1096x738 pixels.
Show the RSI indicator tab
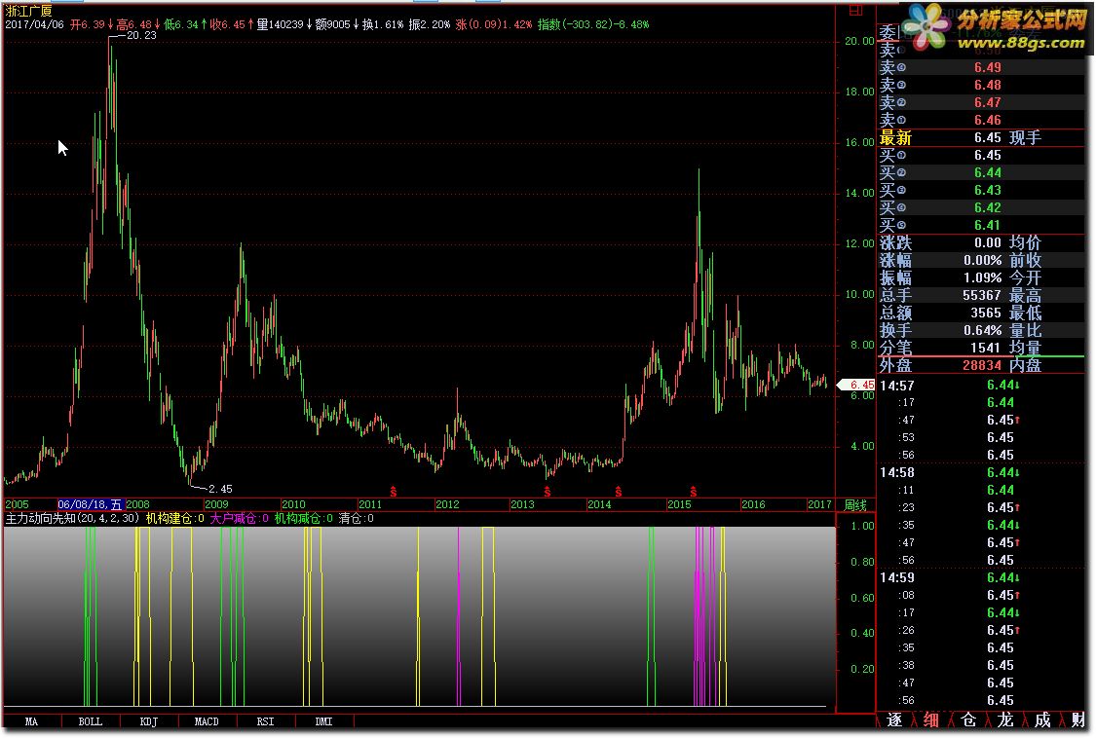click(266, 721)
